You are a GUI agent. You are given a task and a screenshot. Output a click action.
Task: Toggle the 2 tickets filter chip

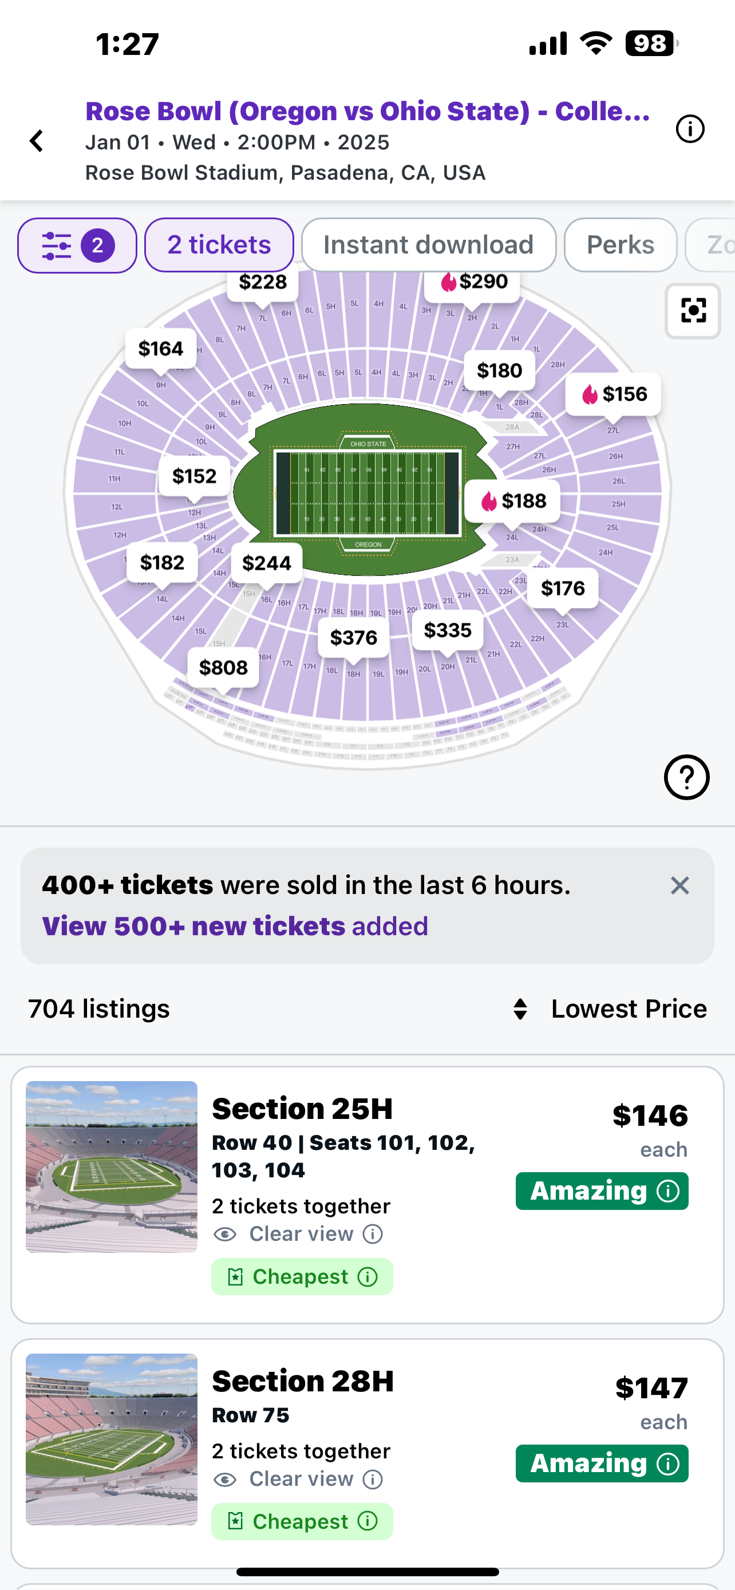(x=219, y=246)
